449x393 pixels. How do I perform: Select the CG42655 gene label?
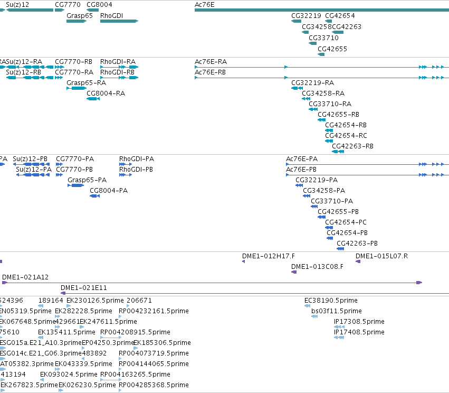[332, 49]
